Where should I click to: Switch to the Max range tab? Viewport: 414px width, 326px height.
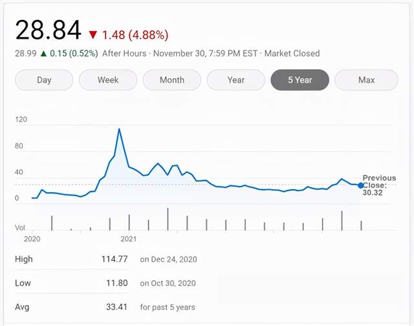(x=366, y=80)
